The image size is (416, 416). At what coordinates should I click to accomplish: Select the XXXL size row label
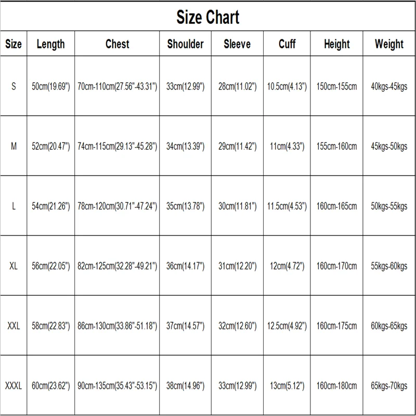click(x=14, y=386)
